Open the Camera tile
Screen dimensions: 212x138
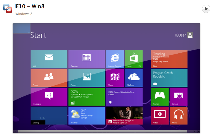pos(179,97)
